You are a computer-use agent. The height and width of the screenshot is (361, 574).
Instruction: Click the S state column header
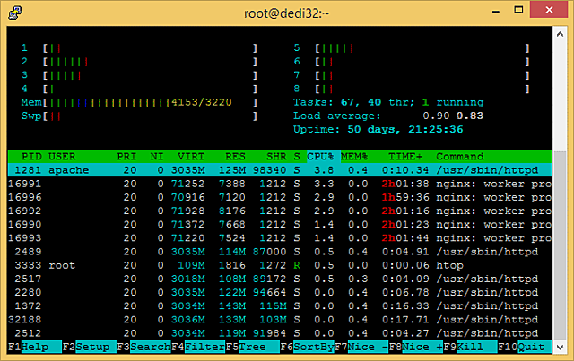click(x=297, y=157)
